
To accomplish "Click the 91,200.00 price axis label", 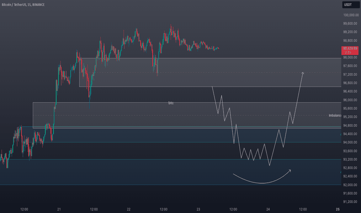I will click(350, 202).
